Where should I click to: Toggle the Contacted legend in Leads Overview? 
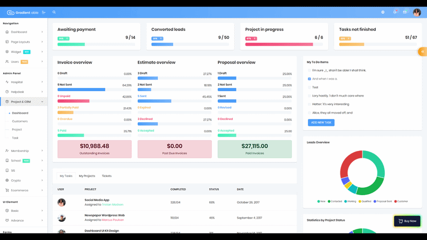point(335,202)
